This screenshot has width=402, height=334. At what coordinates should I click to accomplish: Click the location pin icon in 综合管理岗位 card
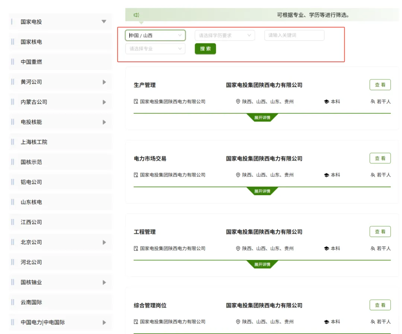(238, 322)
